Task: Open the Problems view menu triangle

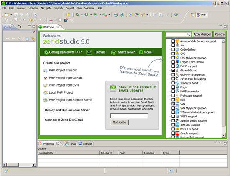Action: point(216,143)
